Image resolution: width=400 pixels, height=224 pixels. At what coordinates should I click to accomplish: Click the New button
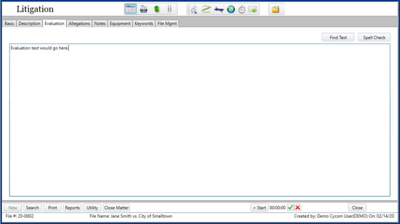point(13,208)
